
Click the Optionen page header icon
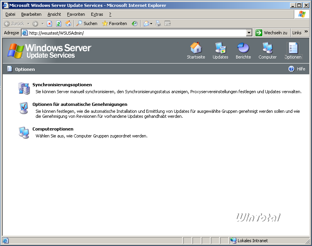coord(10,69)
